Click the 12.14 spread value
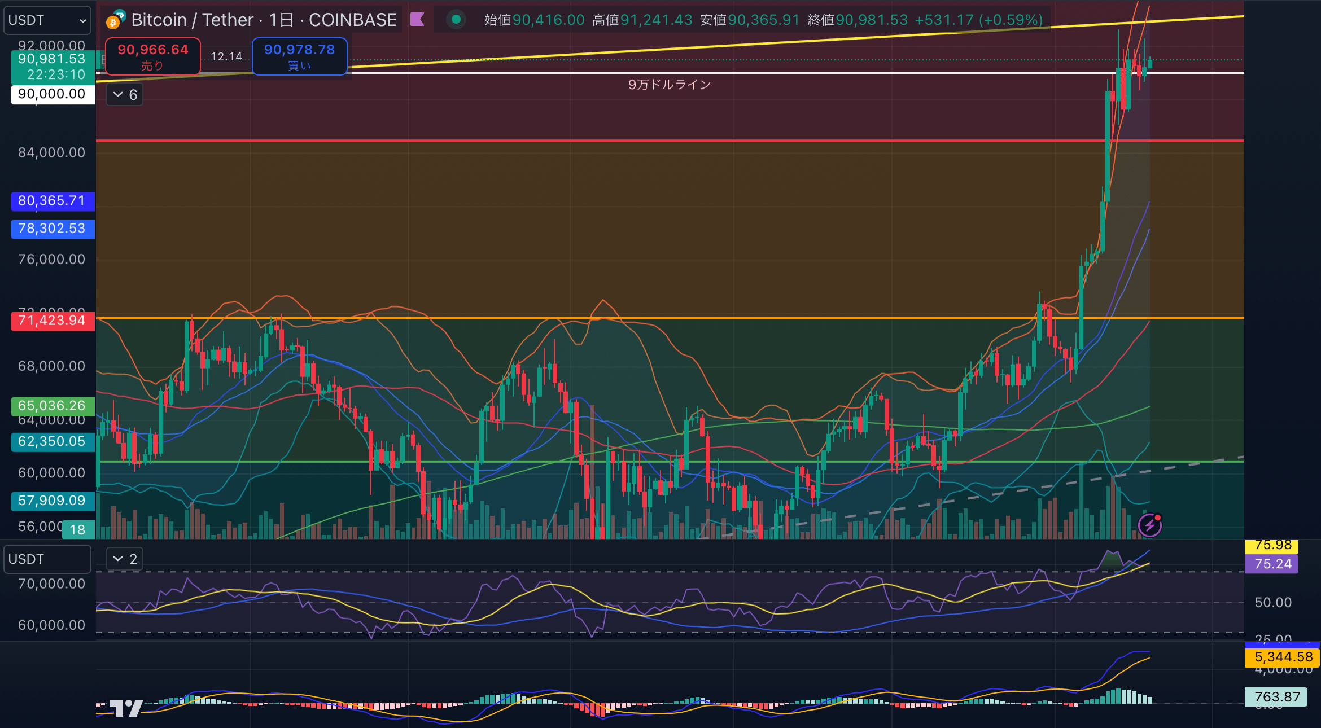1321x728 pixels. click(x=226, y=56)
